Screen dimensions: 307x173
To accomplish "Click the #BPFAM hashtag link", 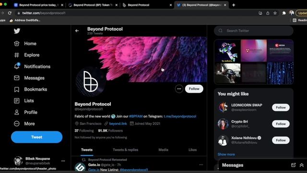I will point(136,116).
